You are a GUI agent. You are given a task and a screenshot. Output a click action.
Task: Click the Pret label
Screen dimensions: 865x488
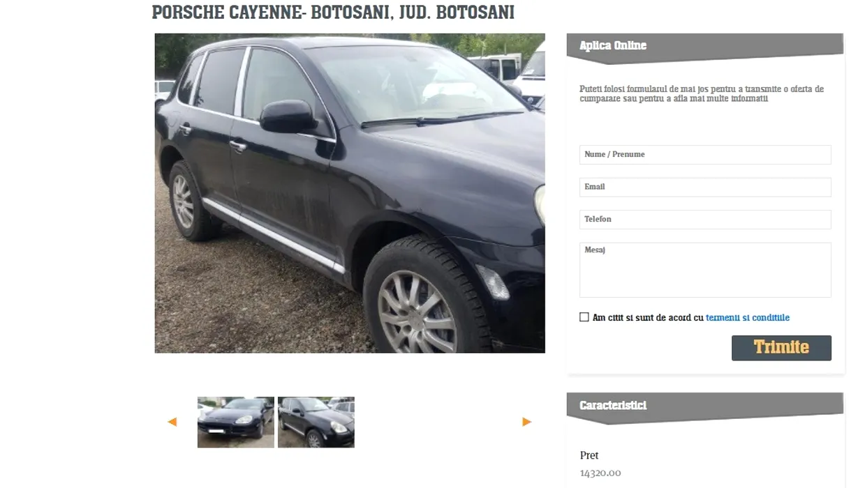coord(589,455)
